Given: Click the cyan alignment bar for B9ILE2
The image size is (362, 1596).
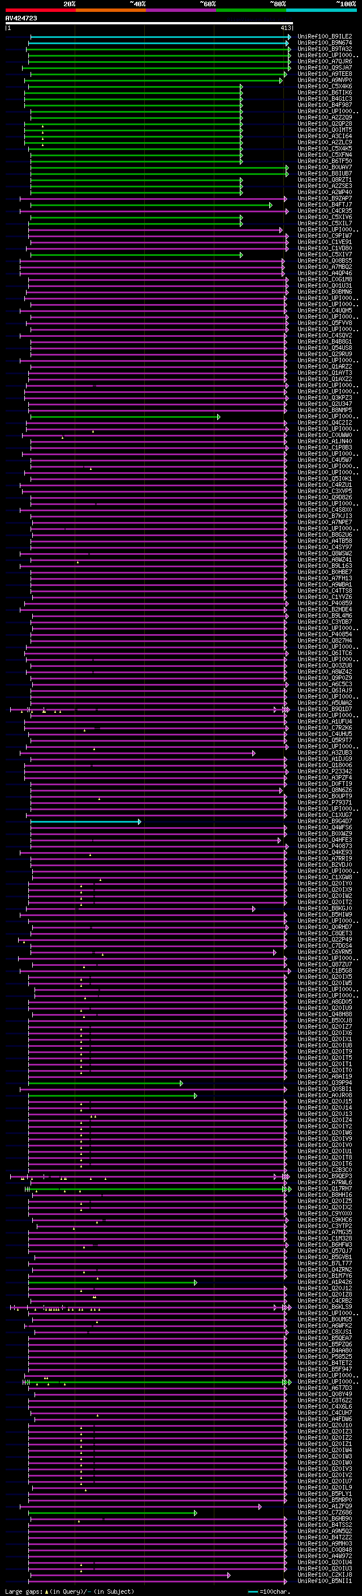Looking at the screenshot, I should point(160,37).
